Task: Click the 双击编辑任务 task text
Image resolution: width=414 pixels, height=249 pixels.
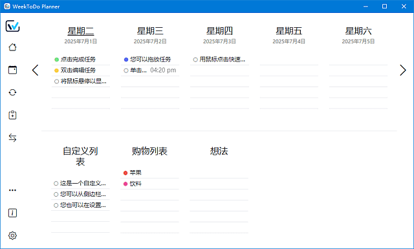Action: pyautogui.click(x=78, y=70)
